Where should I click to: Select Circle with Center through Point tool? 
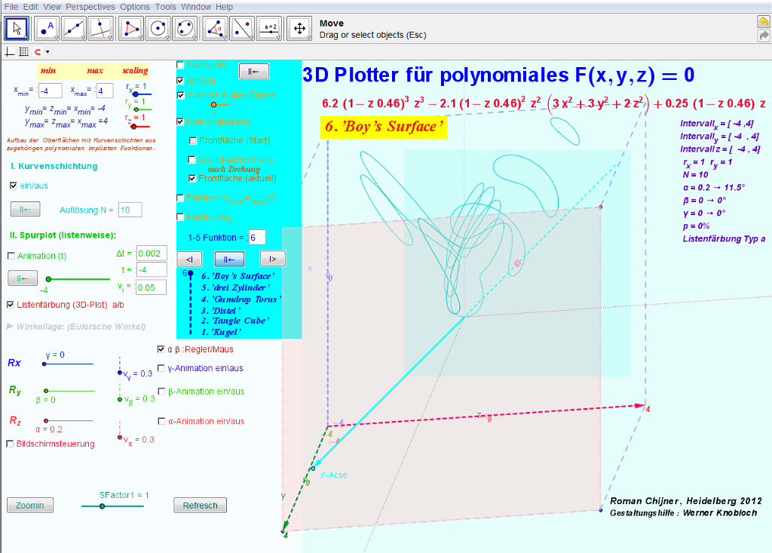[158, 28]
